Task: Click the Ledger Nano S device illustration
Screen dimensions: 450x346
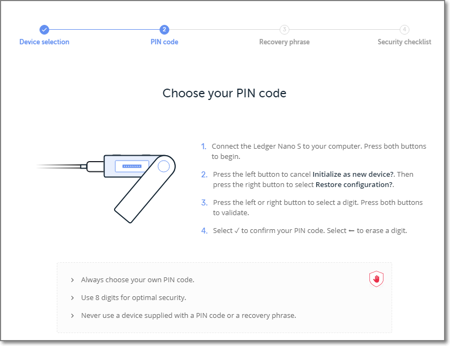Action: click(135, 184)
